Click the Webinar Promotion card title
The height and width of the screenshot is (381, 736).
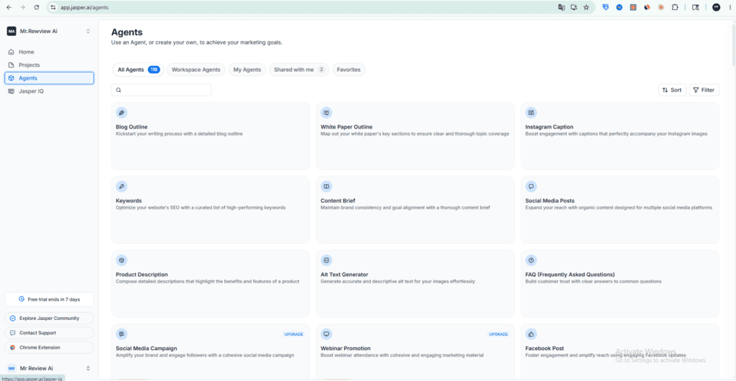coord(346,348)
